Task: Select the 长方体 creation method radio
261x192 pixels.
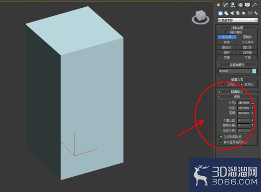Action: [x=241, y=85]
